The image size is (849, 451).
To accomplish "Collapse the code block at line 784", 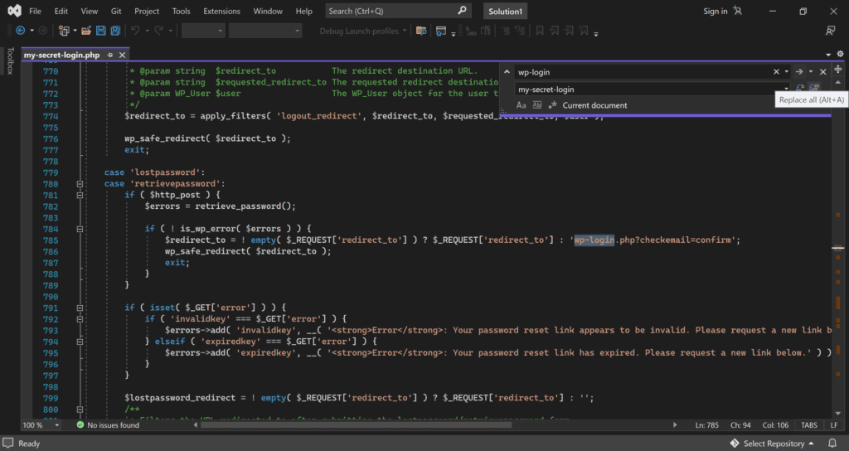I will [80, 229].
